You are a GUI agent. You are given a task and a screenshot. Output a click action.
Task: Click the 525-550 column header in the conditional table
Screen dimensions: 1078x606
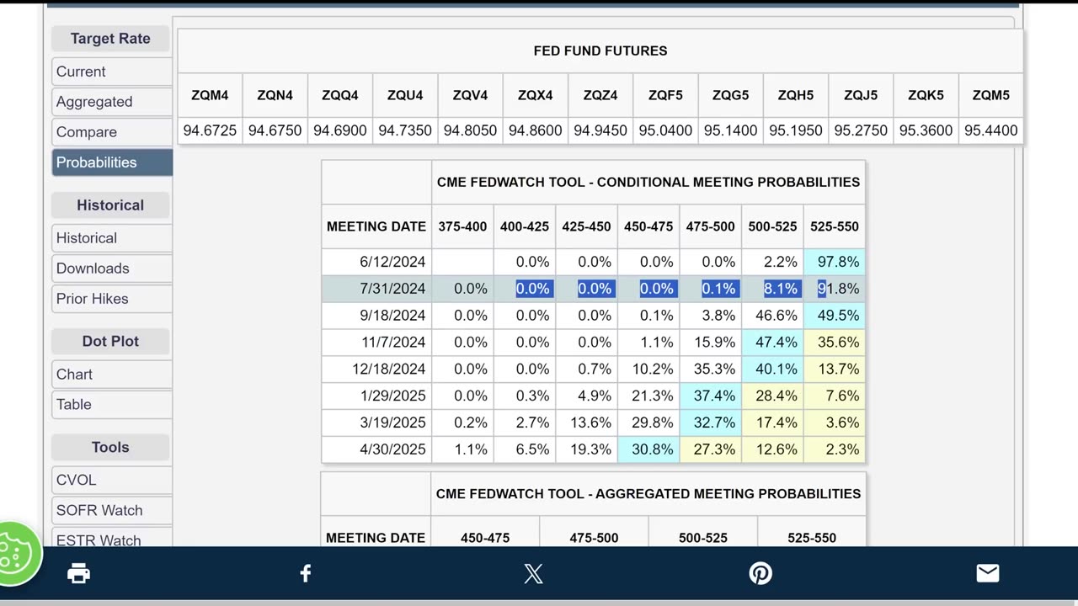[x=835, y=226]
